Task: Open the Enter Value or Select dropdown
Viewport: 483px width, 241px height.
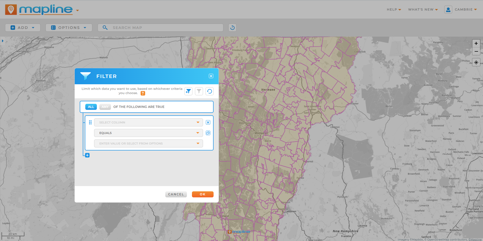Action: [x=148, y=143]
